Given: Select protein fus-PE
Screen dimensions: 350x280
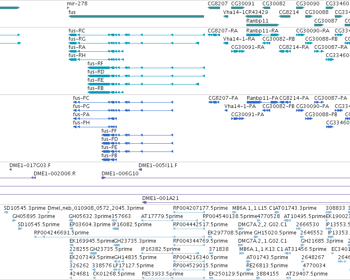Looking at the screenshot, I should coord(137,151).
